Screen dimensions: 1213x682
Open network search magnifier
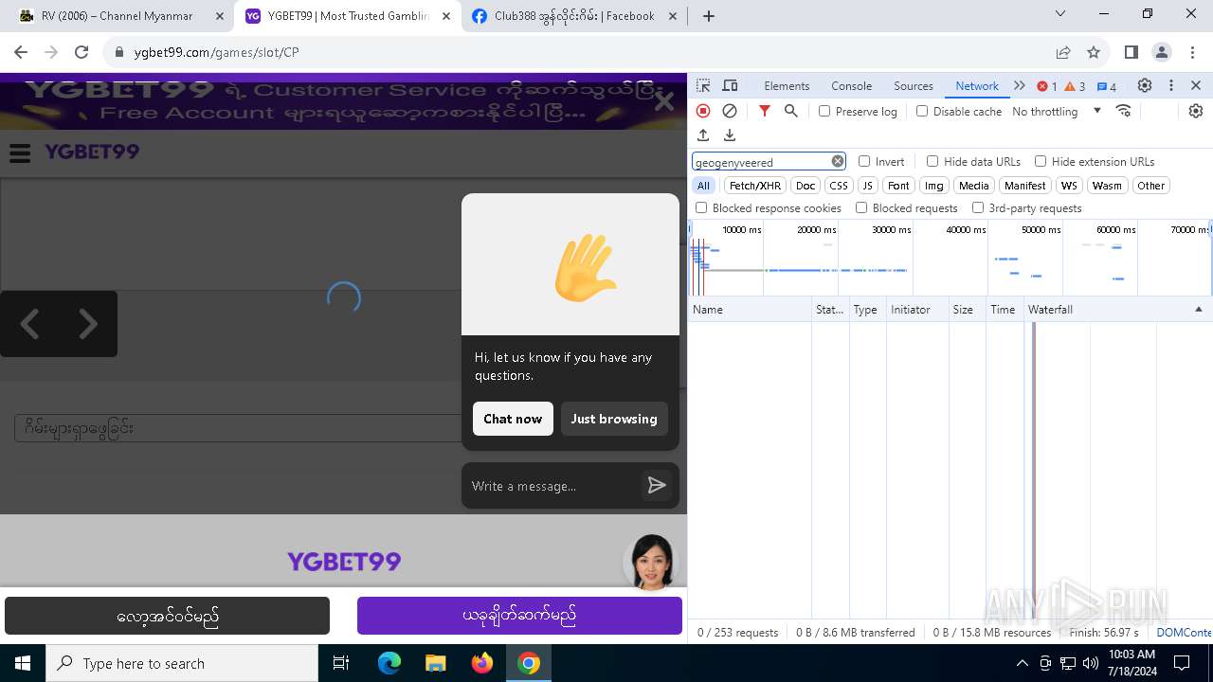click(791, 111)
